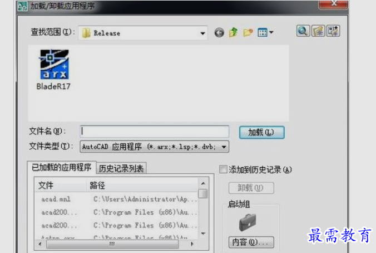Select the BladeR17 arx file

(54, 70)
